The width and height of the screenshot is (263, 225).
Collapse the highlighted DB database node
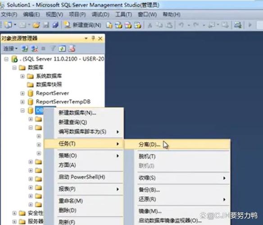pyautogui.click(x=23, y=111)
